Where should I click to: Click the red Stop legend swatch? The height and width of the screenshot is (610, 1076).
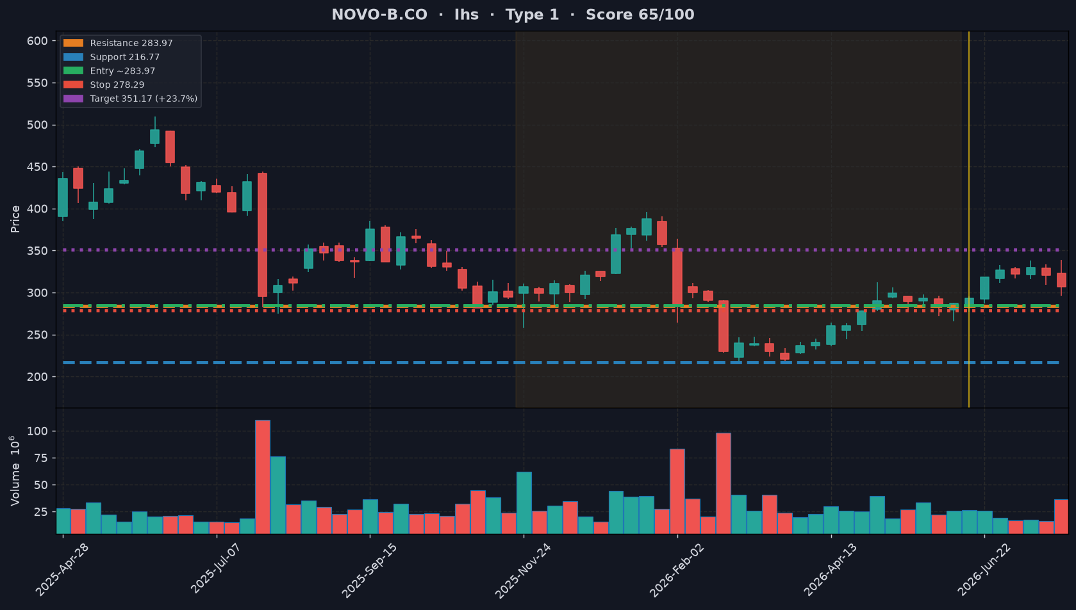tap(73, 84)
